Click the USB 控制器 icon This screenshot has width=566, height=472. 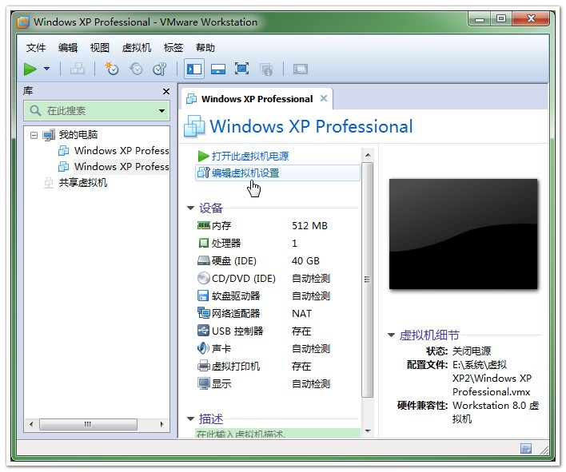[x=204, y=331]
